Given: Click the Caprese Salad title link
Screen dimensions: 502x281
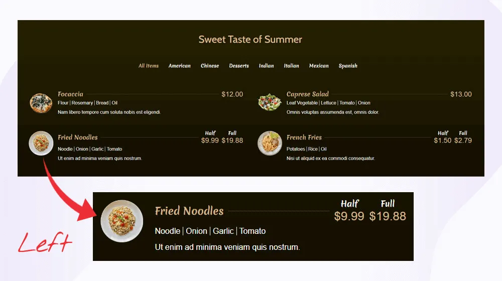Looking at the screenshot, I should [x=307, y=94].
